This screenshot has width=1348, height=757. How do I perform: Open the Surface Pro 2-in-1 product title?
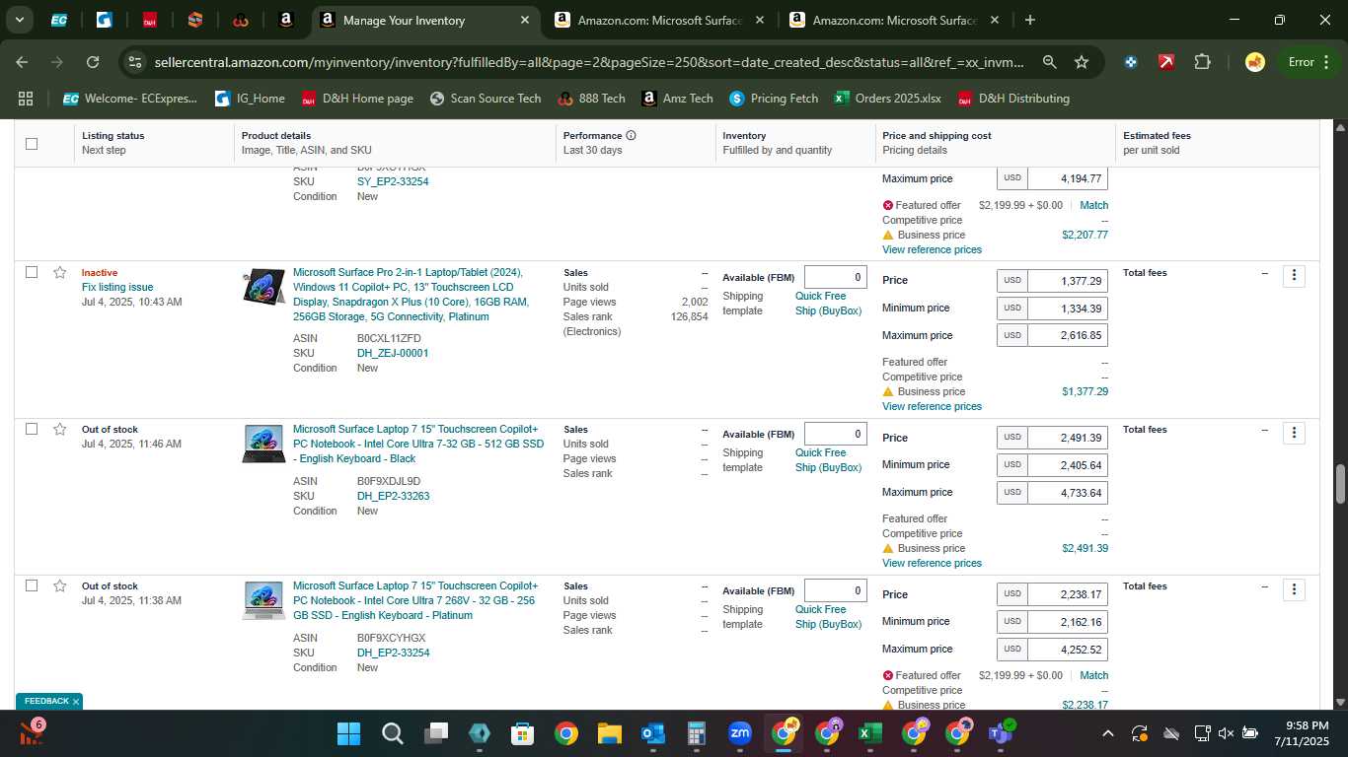(412, 295)
